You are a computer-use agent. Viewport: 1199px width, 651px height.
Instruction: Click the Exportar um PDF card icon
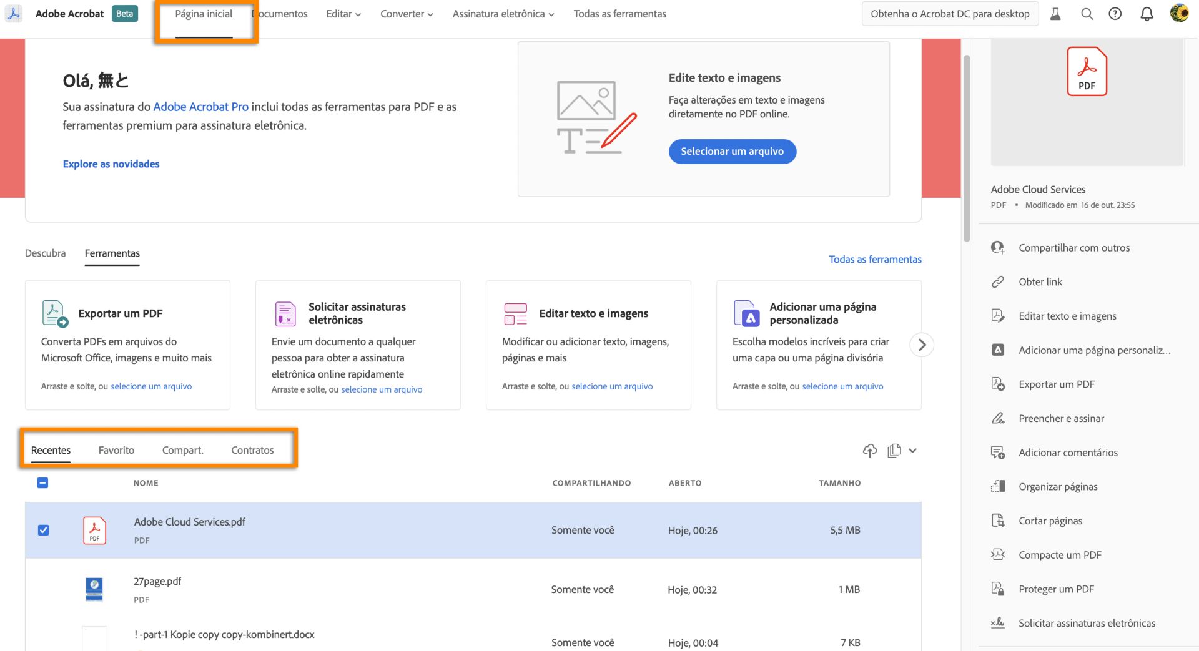[x=54, y=313]
